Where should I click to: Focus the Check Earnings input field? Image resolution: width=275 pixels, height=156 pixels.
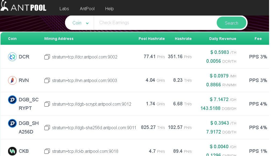(x=155, y=23)
